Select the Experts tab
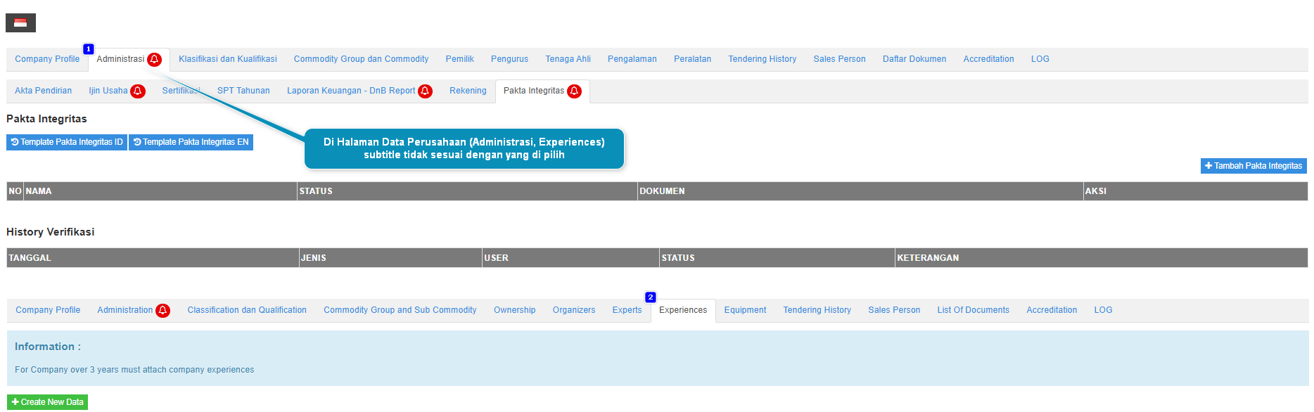Viewport: 1314px width, 412px height. pos(627,310)
